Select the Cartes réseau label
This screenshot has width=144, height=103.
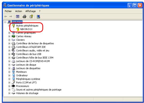coord(24,36)
